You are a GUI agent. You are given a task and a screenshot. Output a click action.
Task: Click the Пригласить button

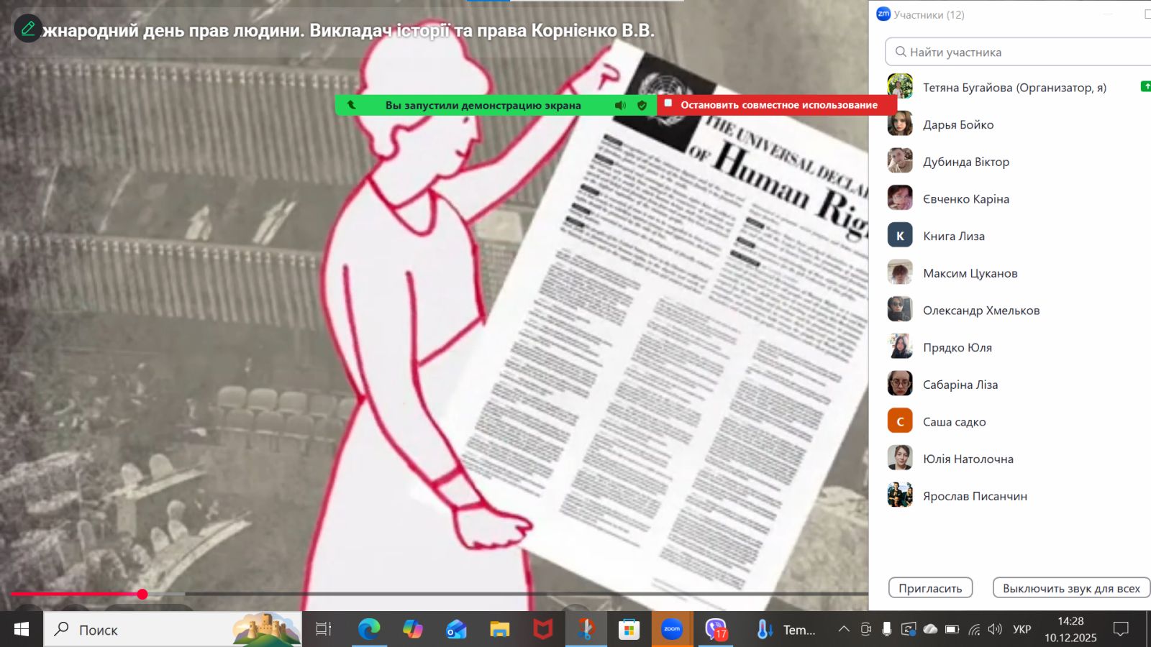point(930,588)
